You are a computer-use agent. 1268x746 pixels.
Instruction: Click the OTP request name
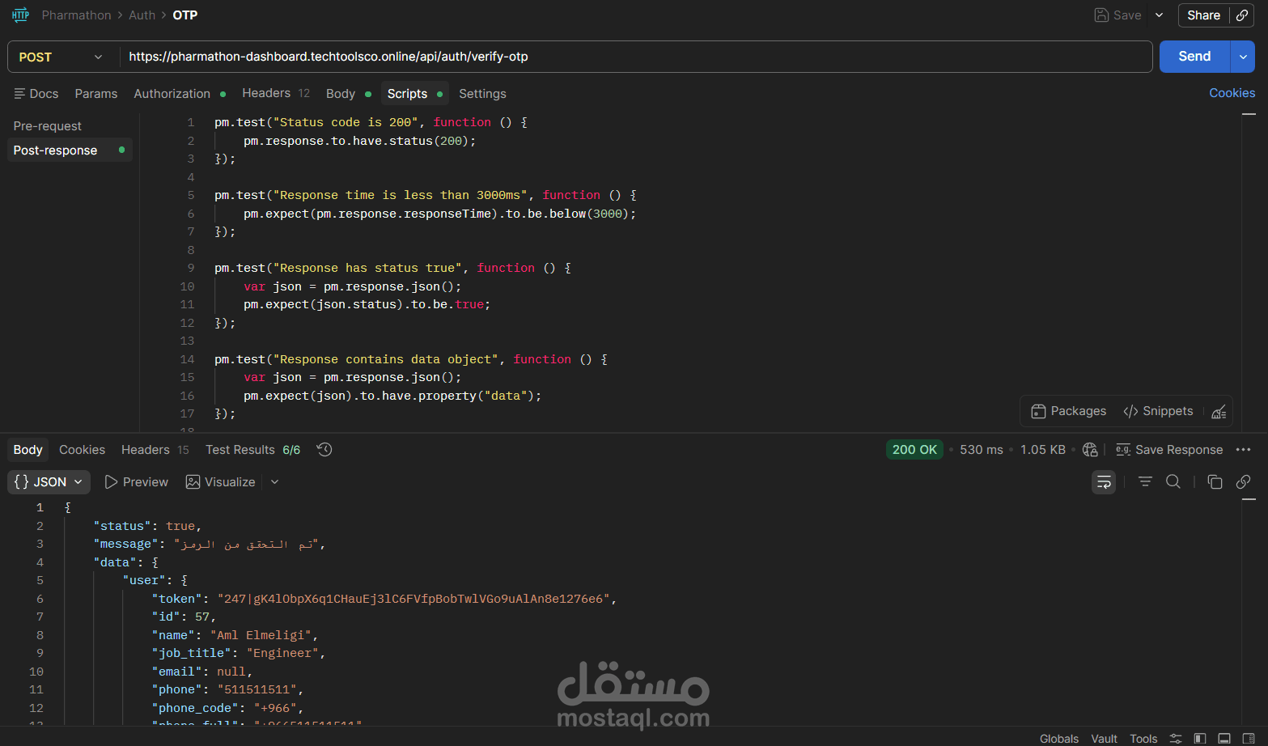(x=185, y=15)
